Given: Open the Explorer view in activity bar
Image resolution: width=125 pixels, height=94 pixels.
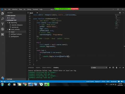Looking at the screenshot, I should point(2,14).
